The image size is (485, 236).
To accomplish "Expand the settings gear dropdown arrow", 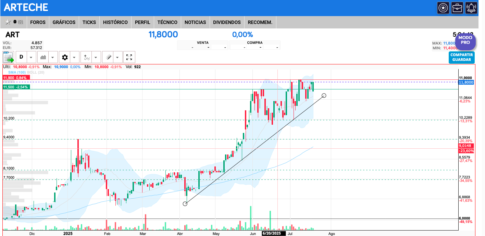I will coord(75,57).
